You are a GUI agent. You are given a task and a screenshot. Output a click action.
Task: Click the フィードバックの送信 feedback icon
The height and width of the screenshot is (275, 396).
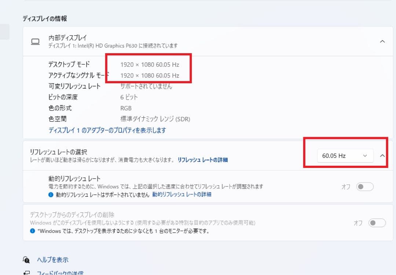pyautogui.click(x=26, y=273)
